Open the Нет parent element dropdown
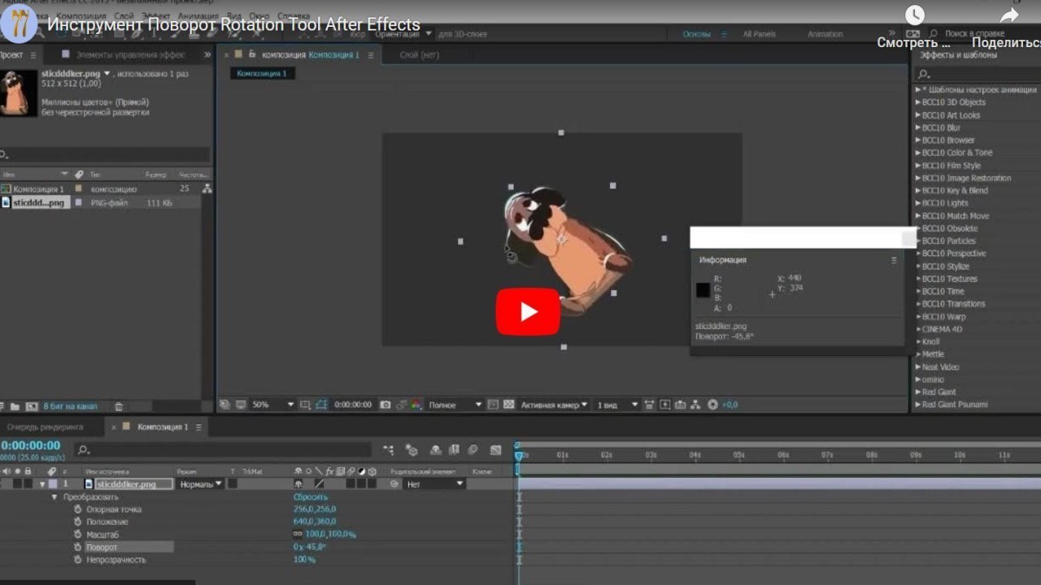1041x585 pixels. 433,484
